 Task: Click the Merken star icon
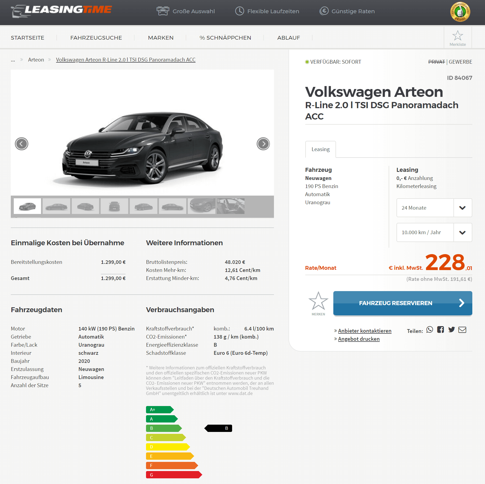(x=318, y=301)
